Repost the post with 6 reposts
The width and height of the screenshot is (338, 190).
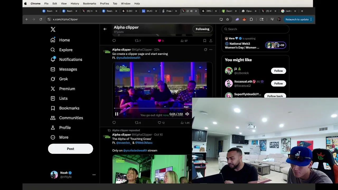[138, 123]
